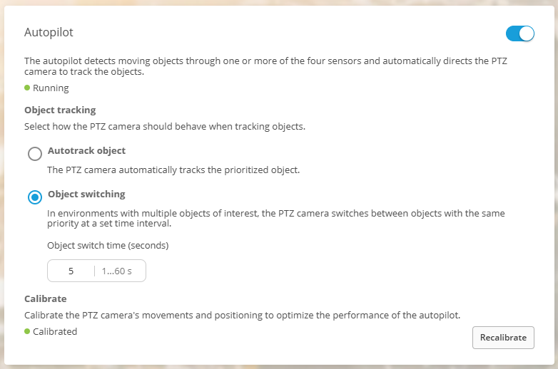The image size is (558, 369).
Task: Click the bold "Object switching" label text
Action: (86, 194)
